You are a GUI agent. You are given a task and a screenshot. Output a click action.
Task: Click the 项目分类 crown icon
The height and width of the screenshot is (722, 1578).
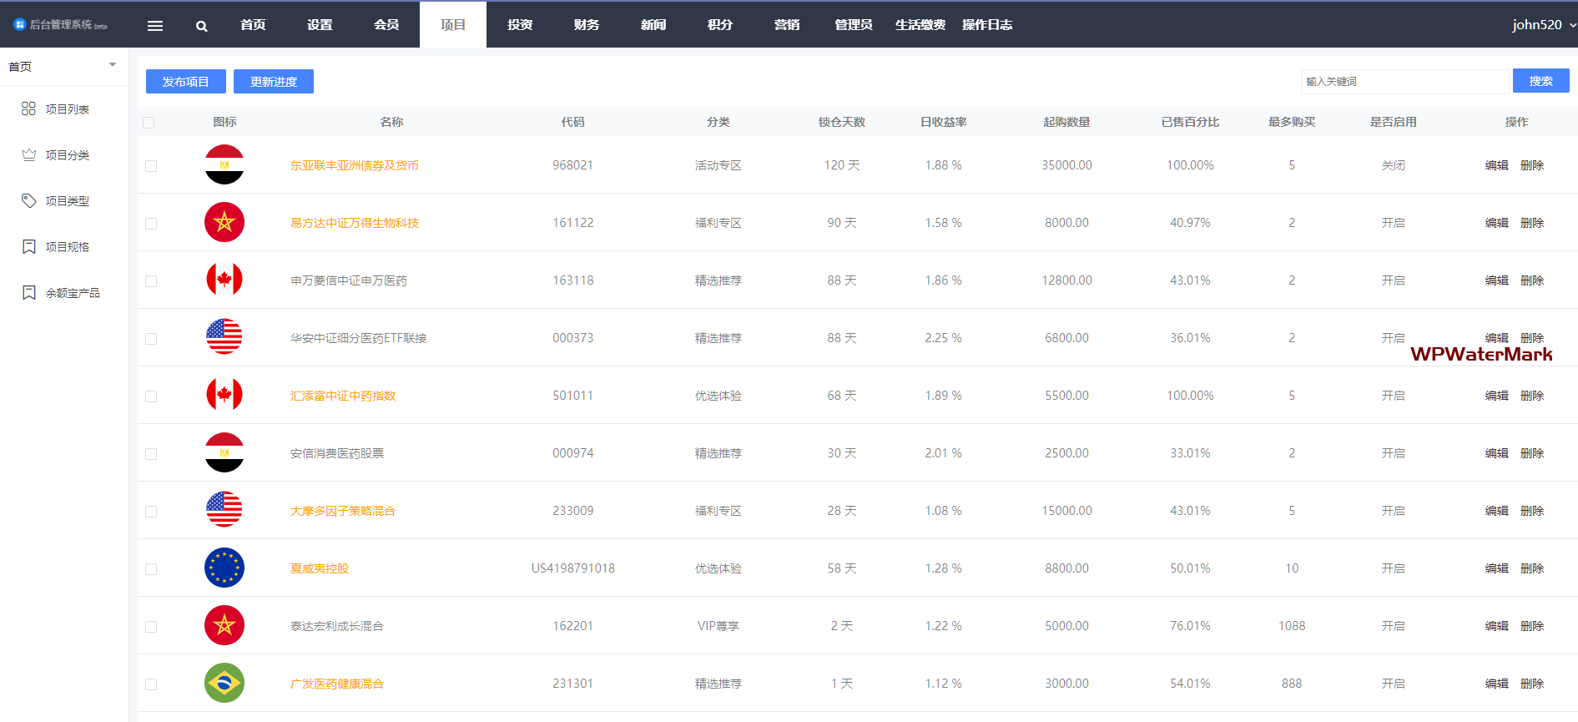click(28, 154)
